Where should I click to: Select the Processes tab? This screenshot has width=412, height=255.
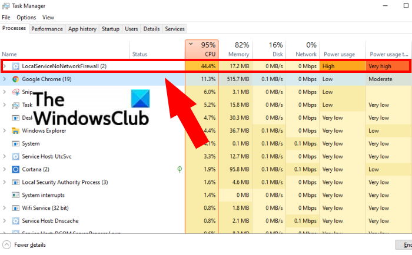pyautogui.click(x=14, y=28)
